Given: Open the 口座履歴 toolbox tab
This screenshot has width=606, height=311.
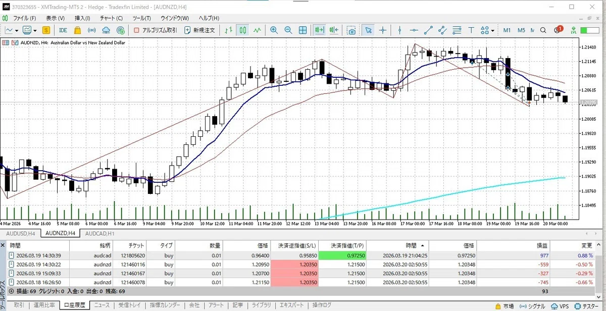Looking at the screenshot, I should point(74,305).
